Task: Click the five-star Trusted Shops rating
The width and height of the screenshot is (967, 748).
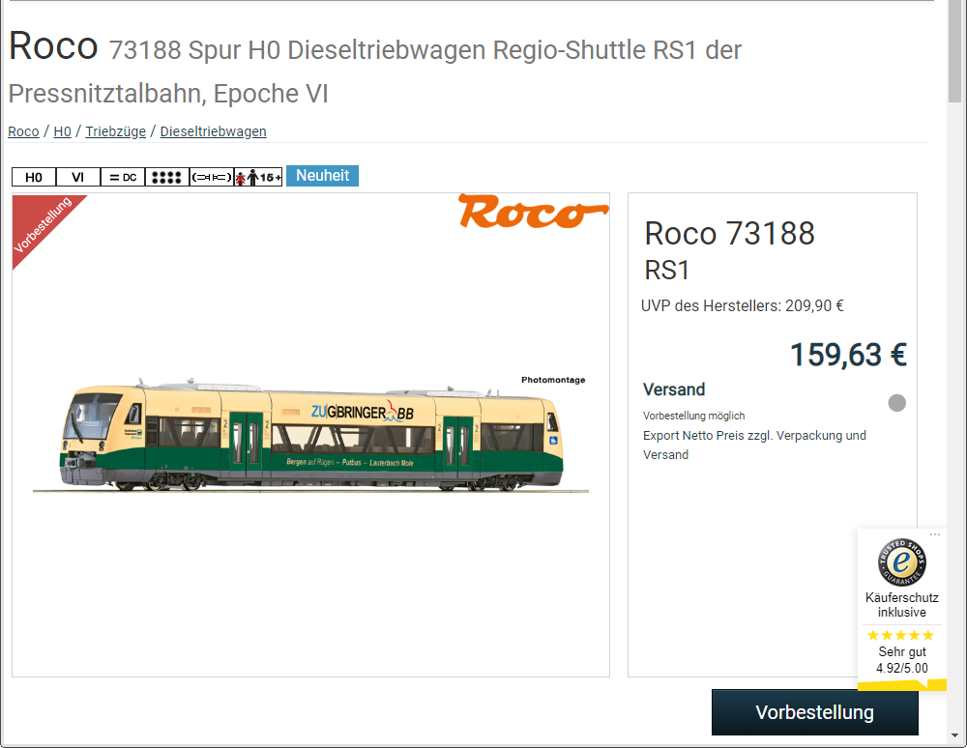Action: point(900,635)
